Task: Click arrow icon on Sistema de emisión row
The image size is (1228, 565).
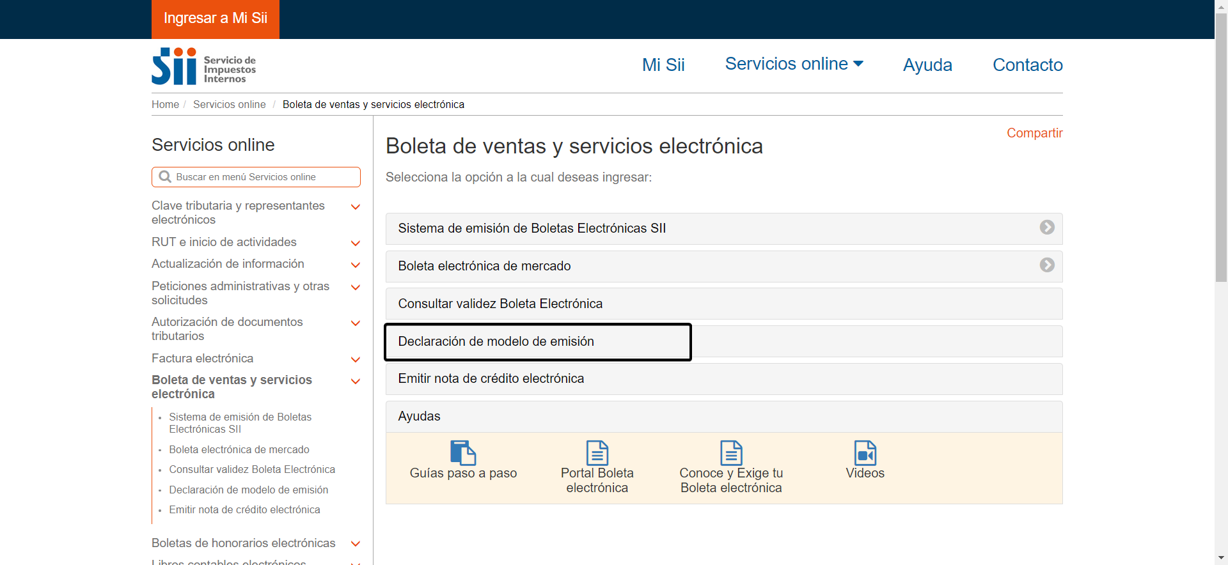Action: 1046,228
